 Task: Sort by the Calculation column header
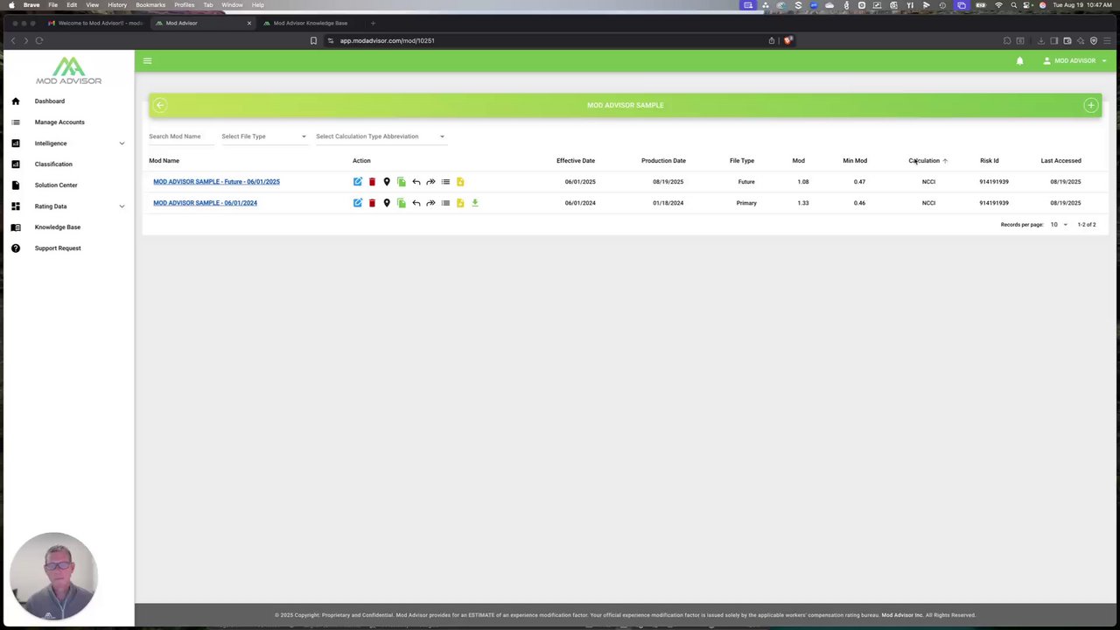(924, 161)
